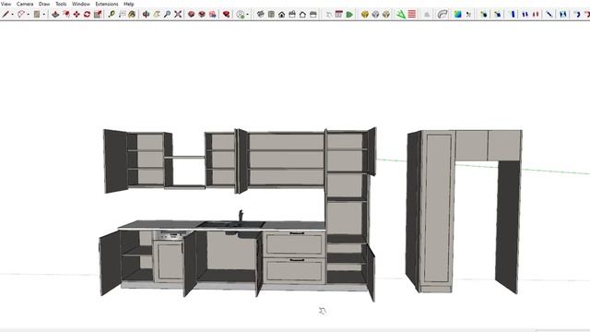Viewport: 590px width, 332px height.
Task: Select the Offset tool
Action: click(x=66, y=15)
